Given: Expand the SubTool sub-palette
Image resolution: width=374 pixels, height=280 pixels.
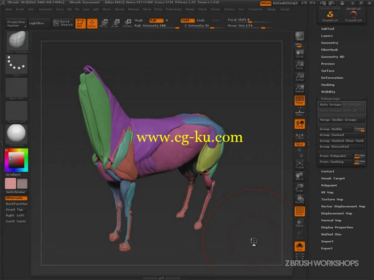Looking at the screenshot, I should point(328,28).
